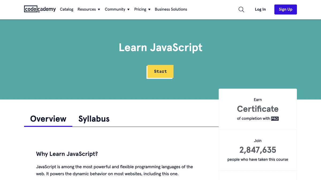
Task: Click the Join label above the enrollment count
Action: point(257,141)
